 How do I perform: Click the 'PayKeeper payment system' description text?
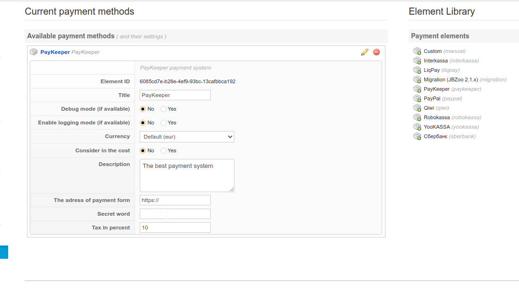[x=175, y=68]
